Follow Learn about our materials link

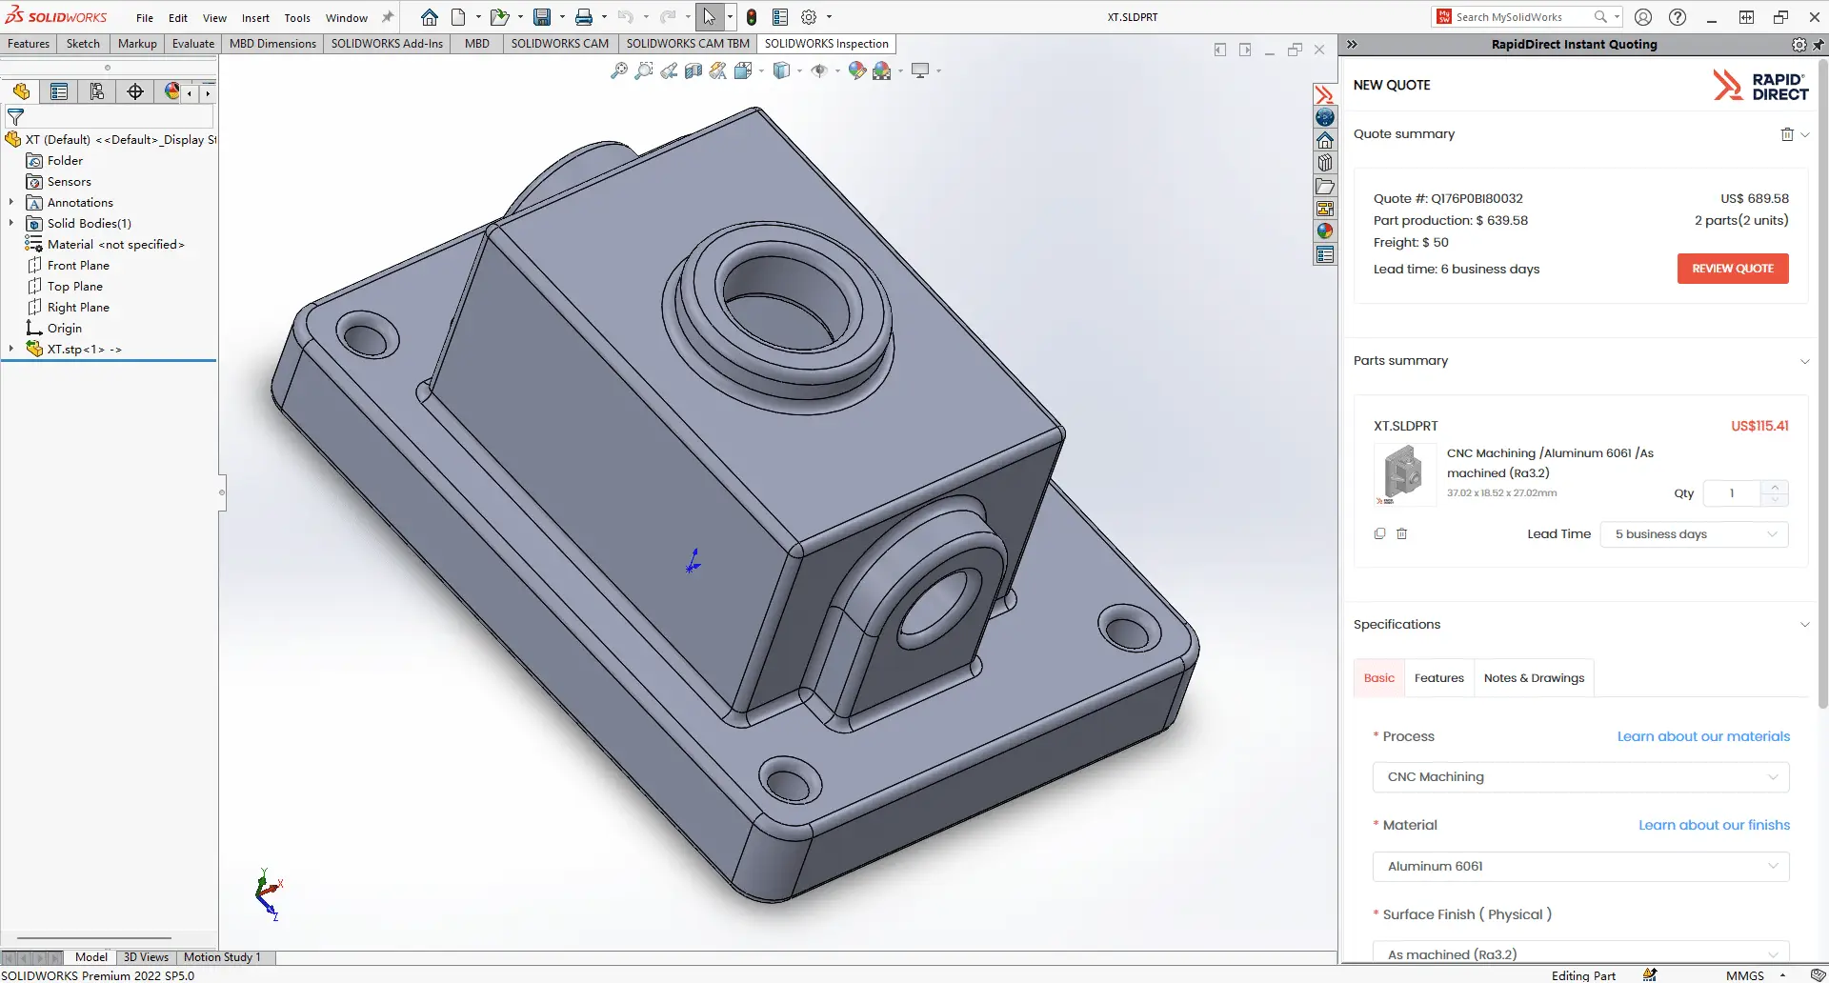(x=1703, y=736)
